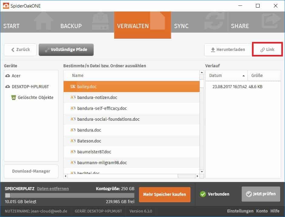Select baurmann-milgram98.doc file
Viewport: 285px width, 217px height.
coord(131,163)
